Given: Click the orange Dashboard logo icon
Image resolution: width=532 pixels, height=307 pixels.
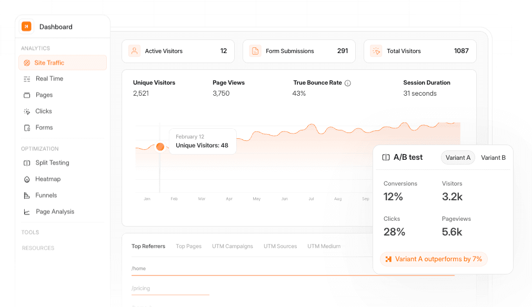Looking at the screenshot, I should click(x=26, y=26).
